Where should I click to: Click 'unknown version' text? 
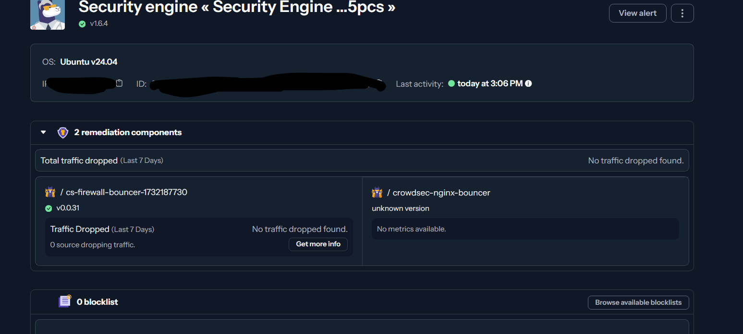401,208
